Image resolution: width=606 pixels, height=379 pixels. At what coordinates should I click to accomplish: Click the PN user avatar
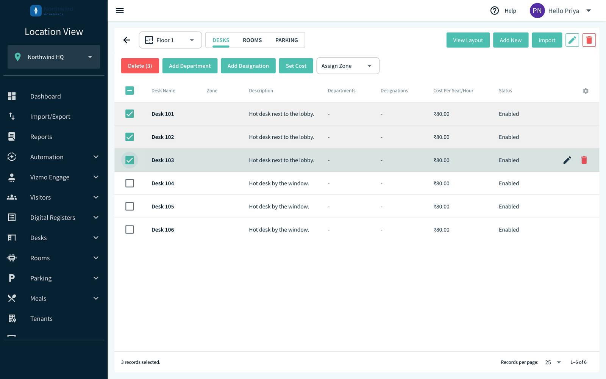[537, 11]
